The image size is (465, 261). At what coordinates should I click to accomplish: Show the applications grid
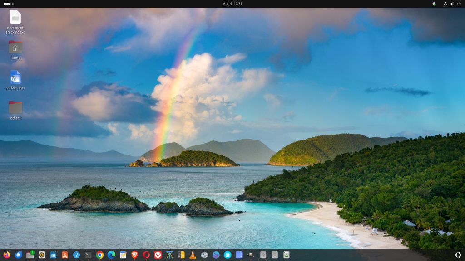(458, 255)
